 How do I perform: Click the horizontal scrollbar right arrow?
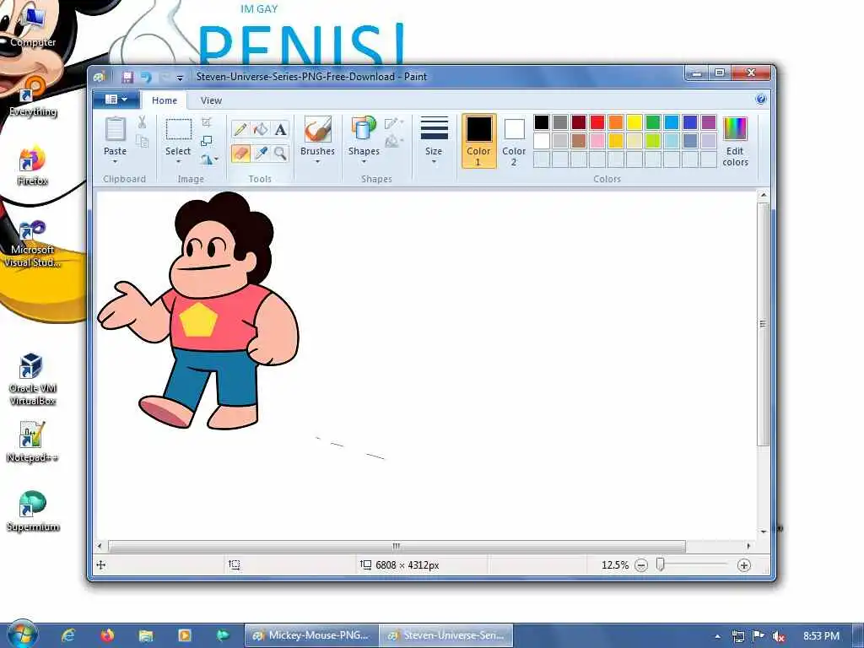point(748,546)
